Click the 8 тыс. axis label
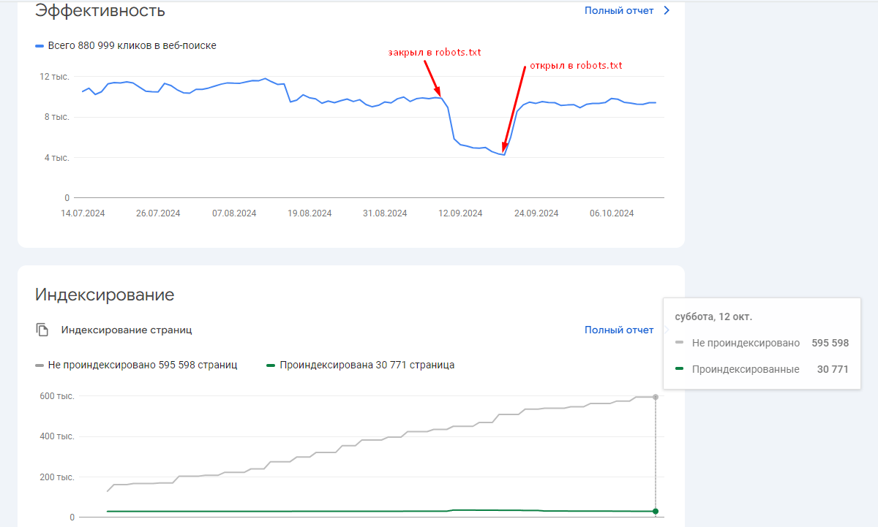Viewport: 878px width, 527px height. pyautogui.click(x=57, y=117)
